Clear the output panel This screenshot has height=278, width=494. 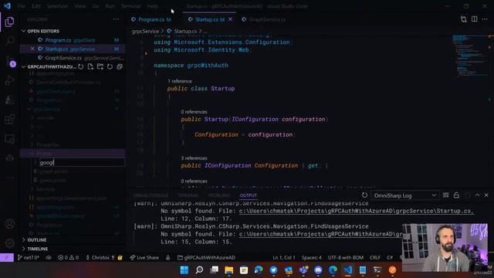[x=445, y=195]
